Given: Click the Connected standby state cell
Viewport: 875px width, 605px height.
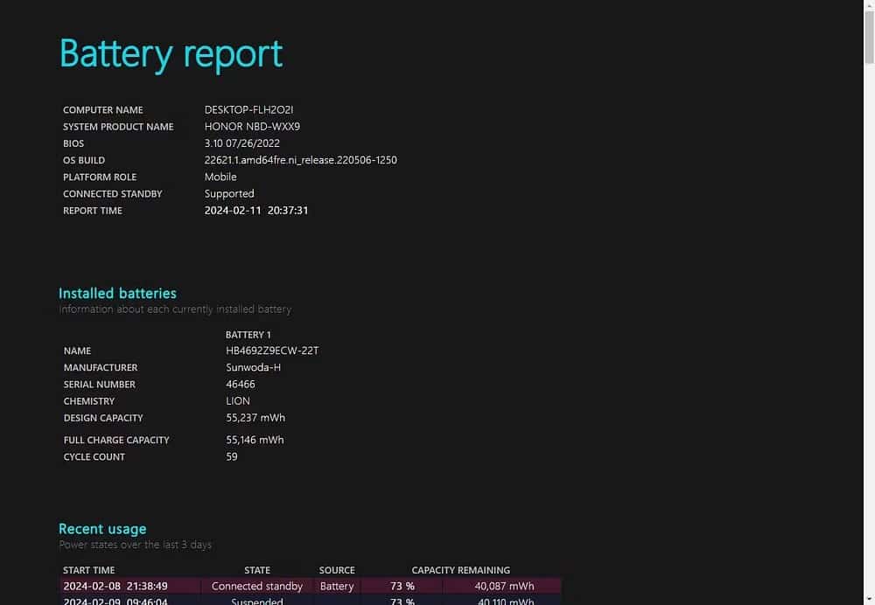Looking at the screenshot, I should tap(257, 586).
